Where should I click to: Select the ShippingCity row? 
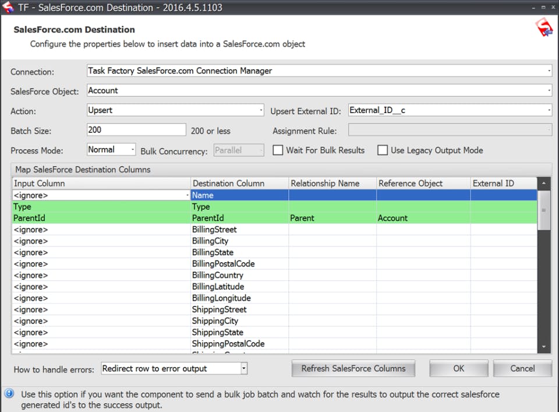pos(274,321)
